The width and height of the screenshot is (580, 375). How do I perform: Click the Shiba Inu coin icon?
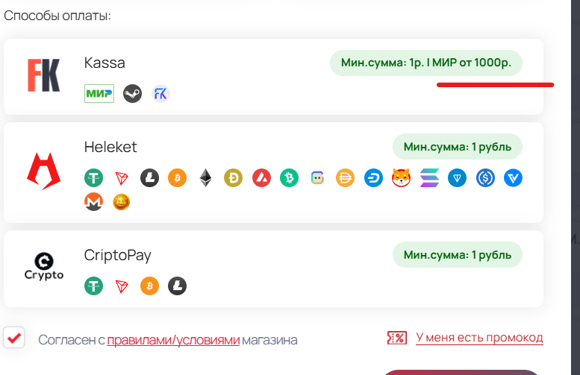click(402, 178)
